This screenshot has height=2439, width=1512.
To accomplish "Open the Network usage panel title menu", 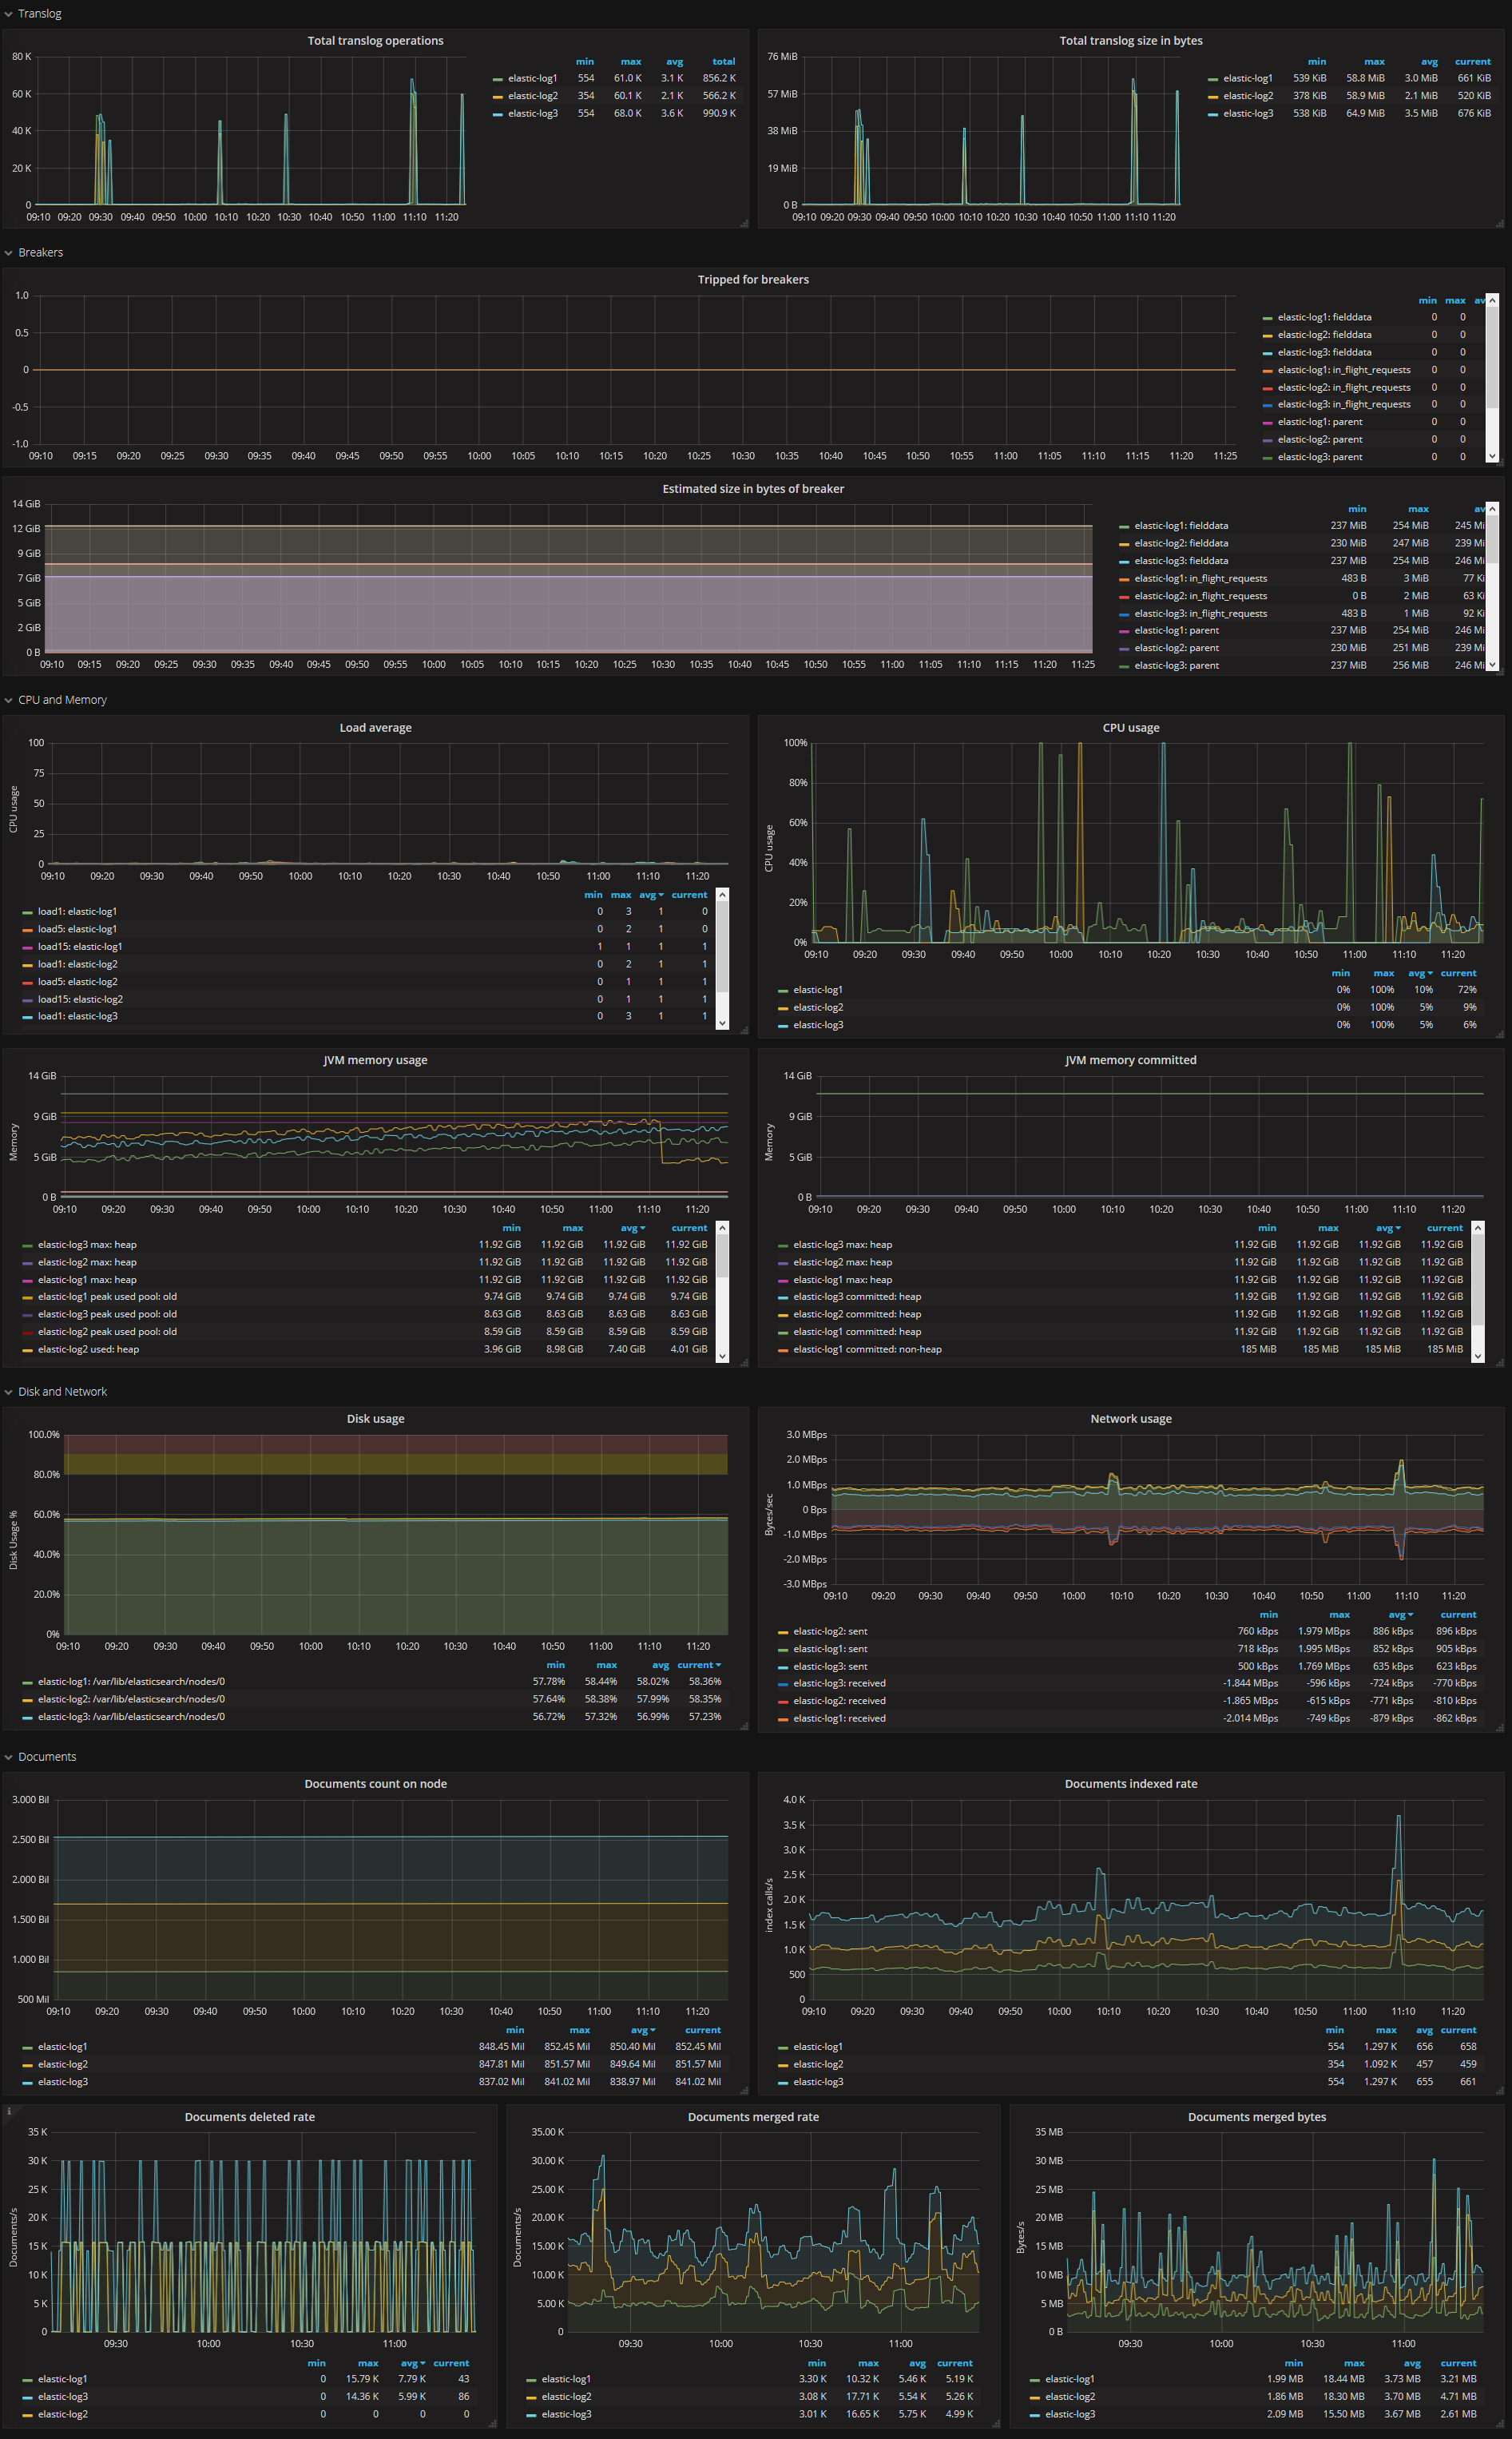I will 1131,1419.
